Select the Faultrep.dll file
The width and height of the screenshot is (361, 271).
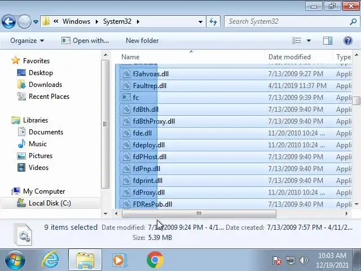tap(236, 86)
